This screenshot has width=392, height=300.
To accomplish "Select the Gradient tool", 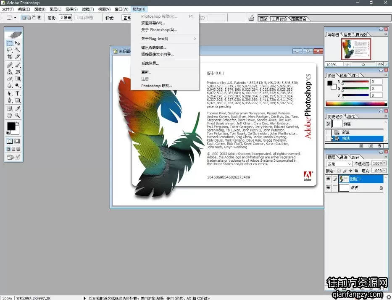I will [x=17, y=79].
